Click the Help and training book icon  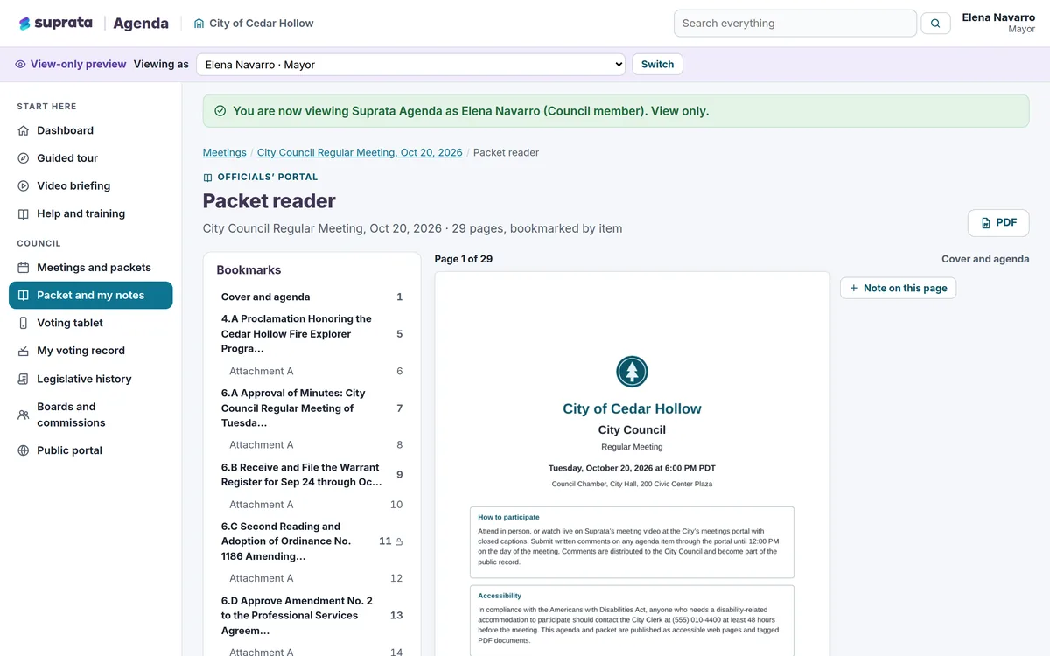[x=24, y=214]
